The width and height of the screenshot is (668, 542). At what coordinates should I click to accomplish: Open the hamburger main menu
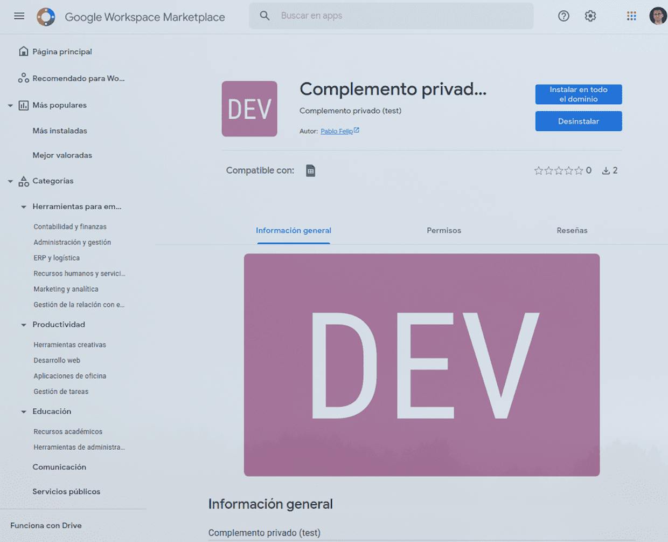19,16
